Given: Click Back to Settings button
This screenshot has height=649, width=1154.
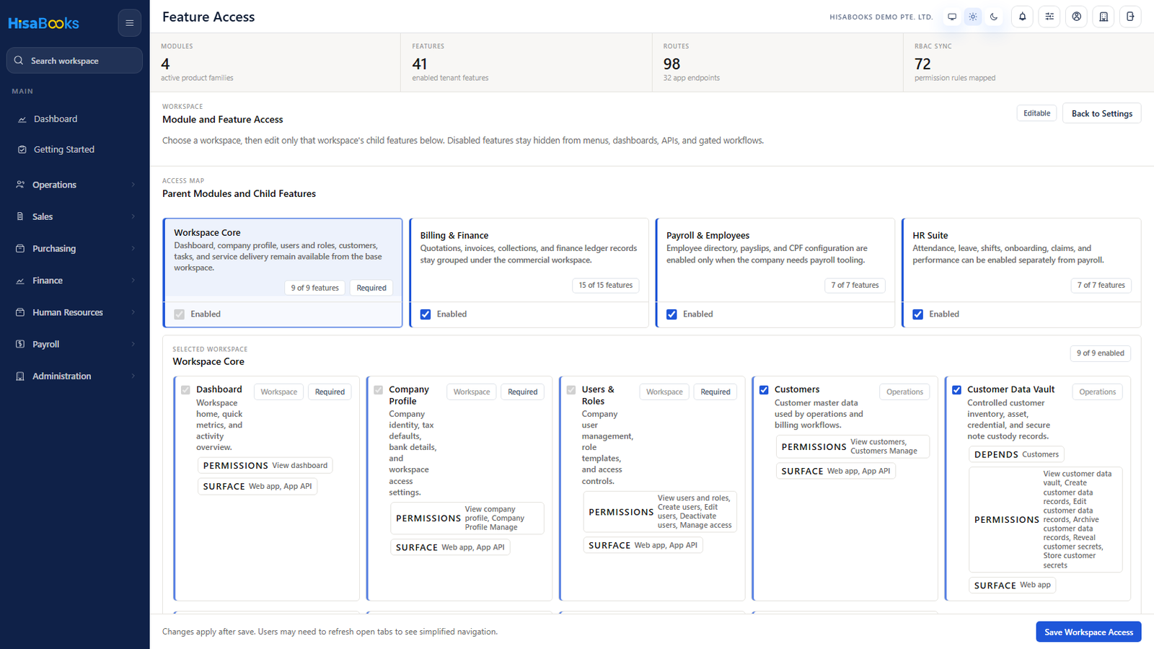Looking at the screenshot, I should pyautogui.click(x=1101, y=113).
